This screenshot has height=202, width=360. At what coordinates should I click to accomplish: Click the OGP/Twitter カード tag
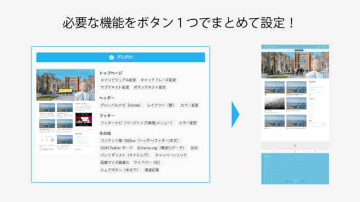point(116,148)
